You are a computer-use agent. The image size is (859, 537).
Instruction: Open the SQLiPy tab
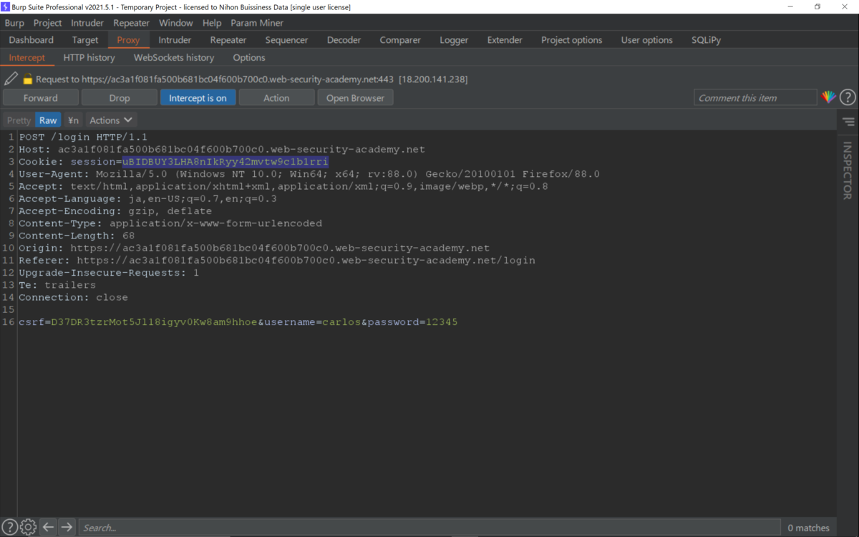(x=706, y=40)
